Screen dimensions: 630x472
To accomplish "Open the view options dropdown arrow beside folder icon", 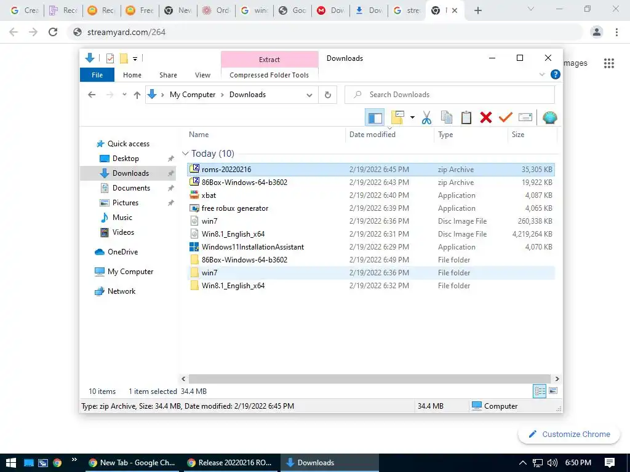I will tap(412, 117).
